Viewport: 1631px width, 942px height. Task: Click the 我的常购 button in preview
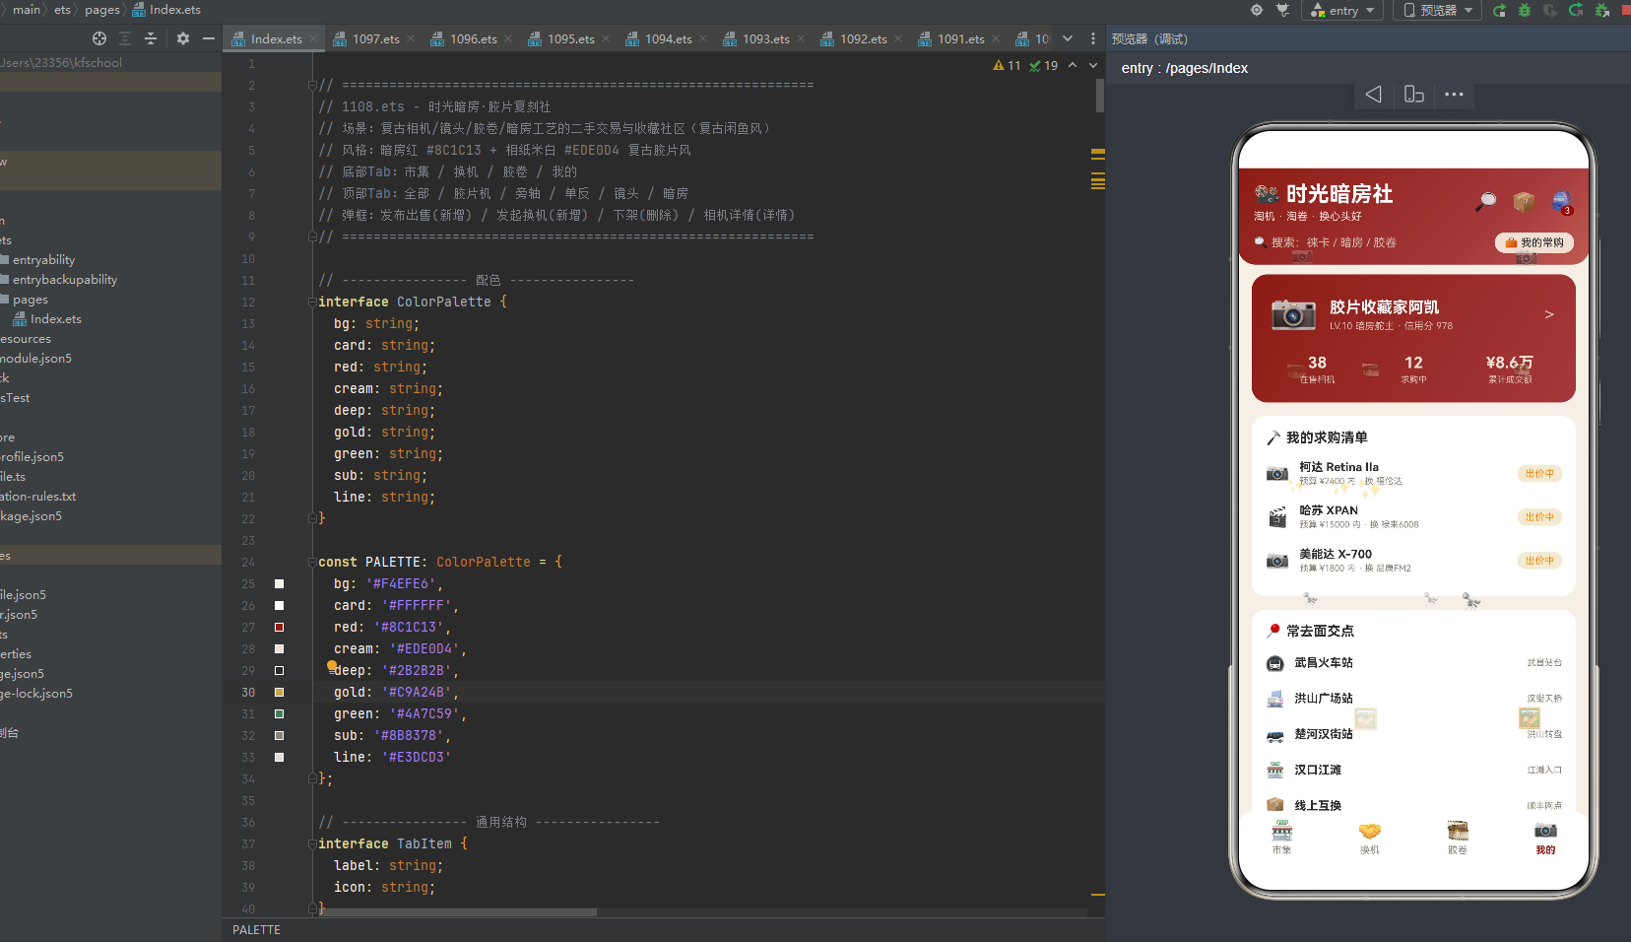click(x=1533, y=242)
